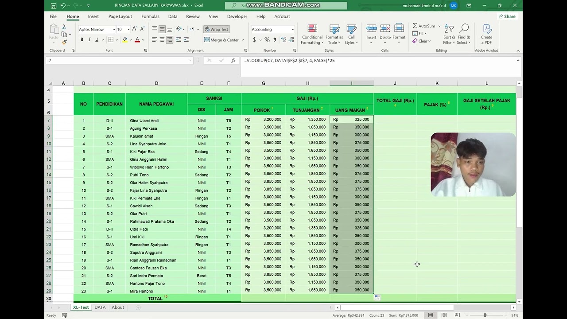Open Find & Select menu
567x319 pixels.
464,35
